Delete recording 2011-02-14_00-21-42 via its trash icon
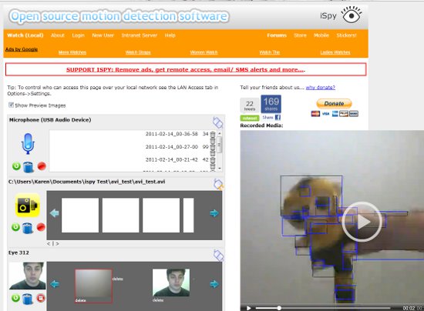The height and width of the screenshot is (311, 424). (x=213, y=160)
